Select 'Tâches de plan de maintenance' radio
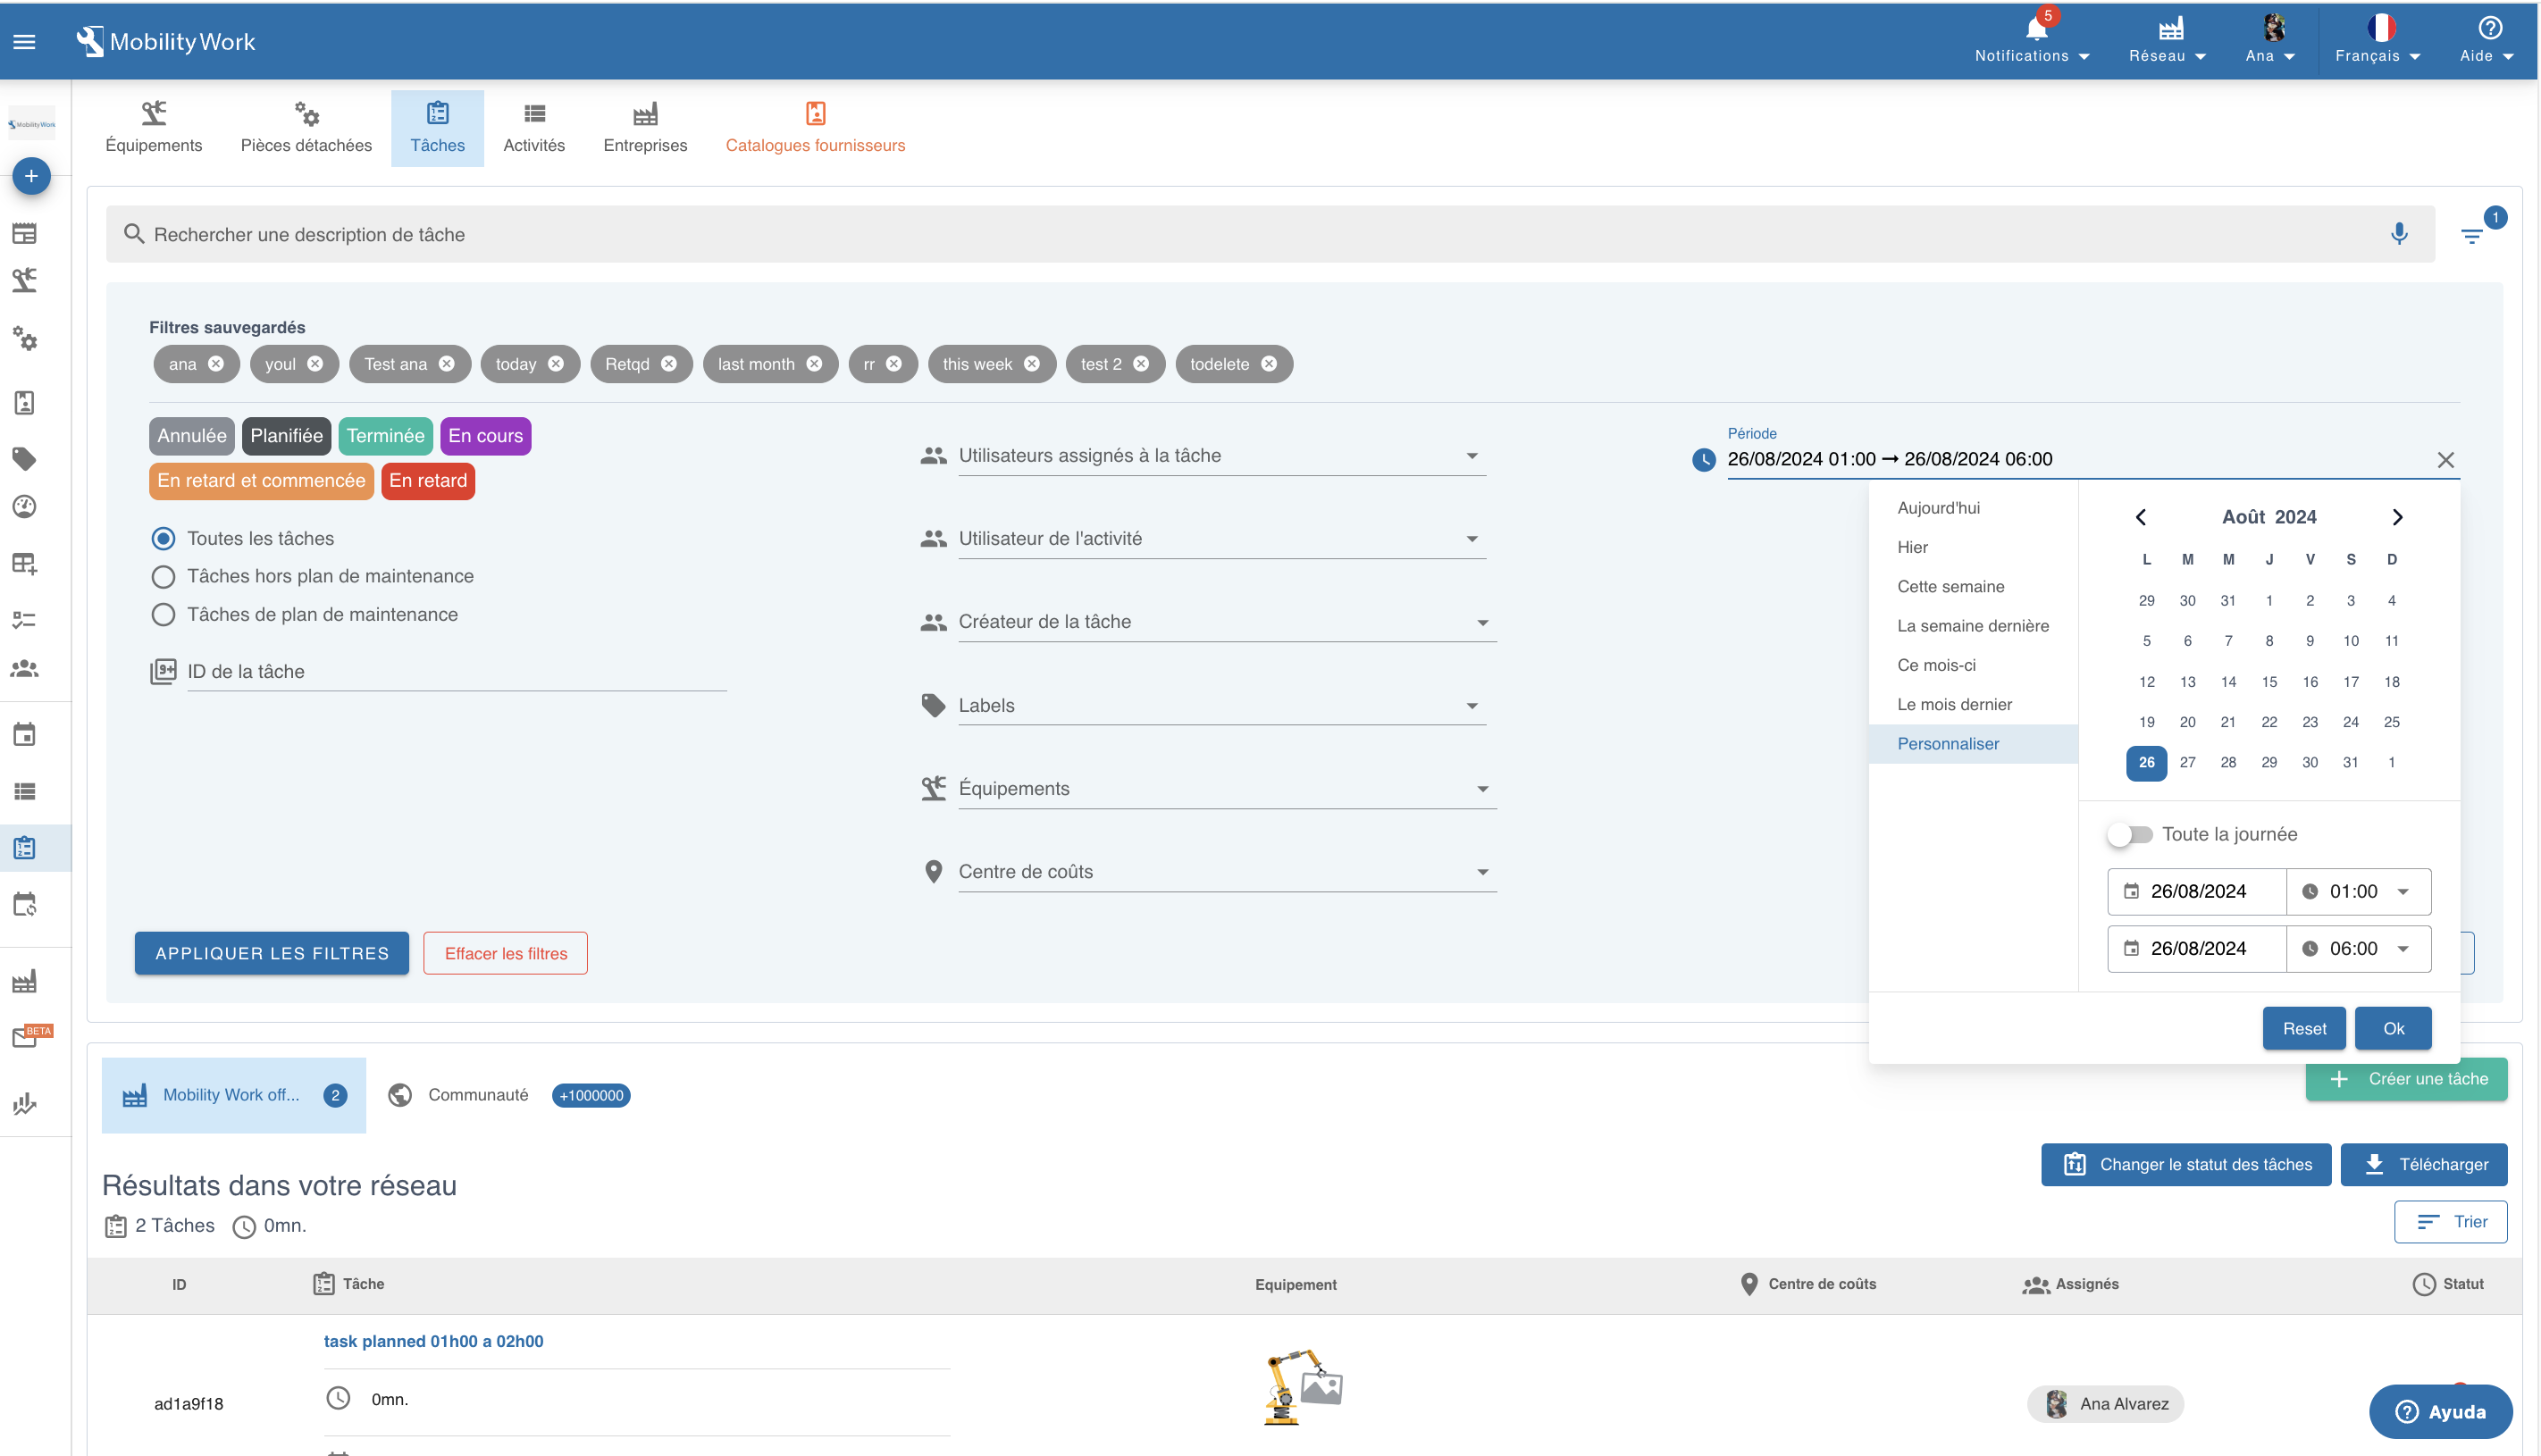 tap(163, 615)
